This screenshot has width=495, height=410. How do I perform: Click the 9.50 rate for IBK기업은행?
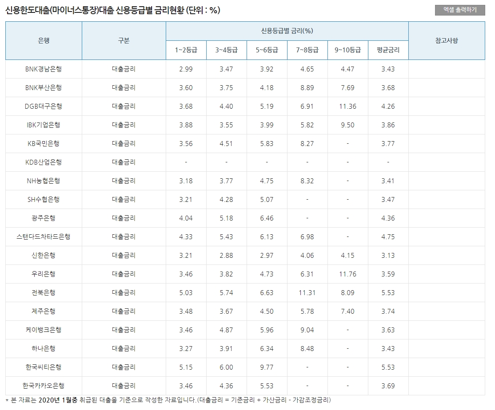(347, 125)
